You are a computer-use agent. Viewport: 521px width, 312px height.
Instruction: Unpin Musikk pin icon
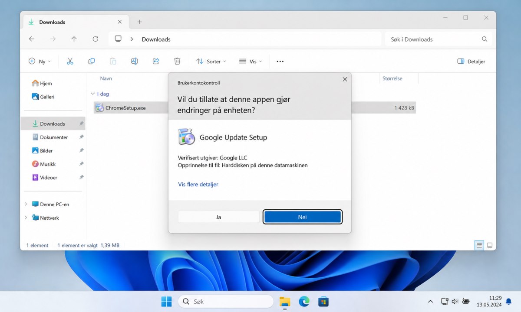pyautogui.click(x=81, y=164)
